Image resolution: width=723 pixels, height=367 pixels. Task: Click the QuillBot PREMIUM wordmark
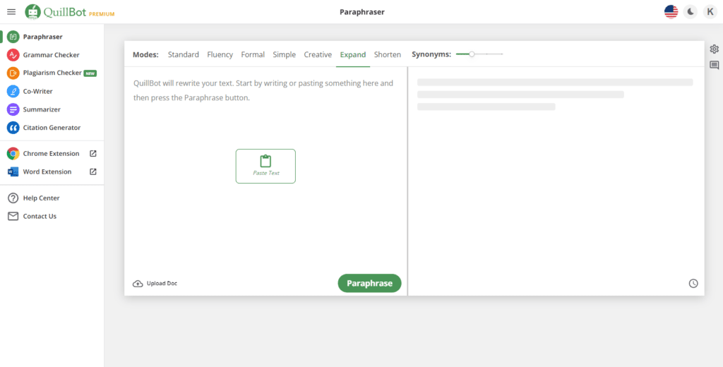[79, 13]
